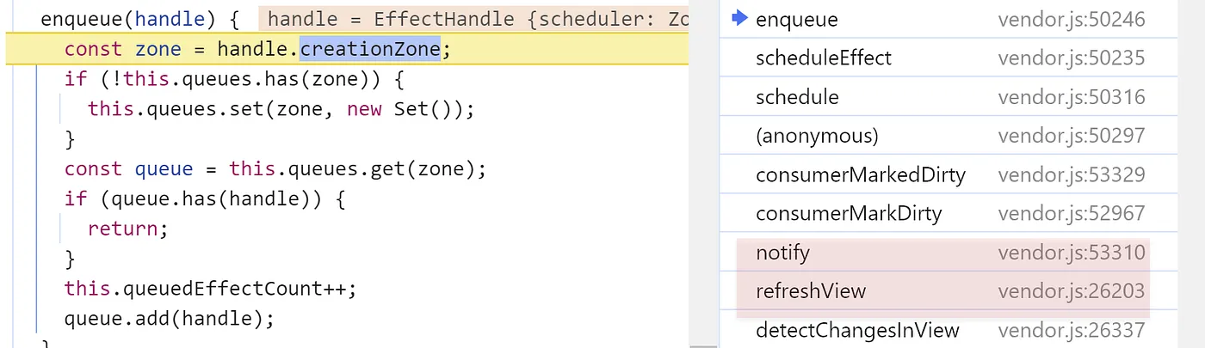Open vendor.js:26203 source link
The image size is (1205, 348).
[x=1072, y=291]
